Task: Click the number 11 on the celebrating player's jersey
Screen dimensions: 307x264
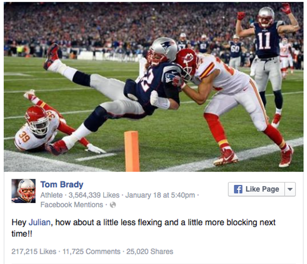Action: (264, 41)
